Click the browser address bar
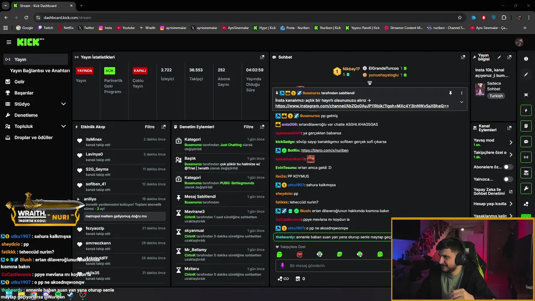Viewport: 535px width, 301px height. coord(247,18)
